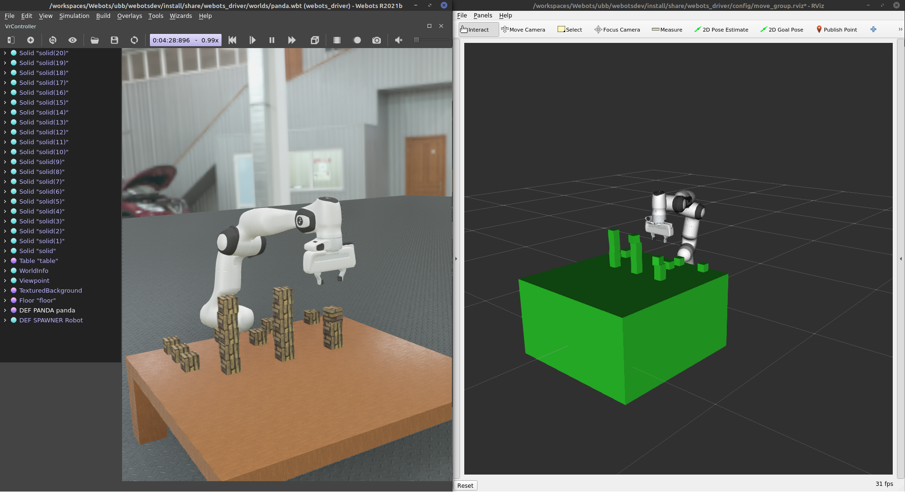Reload the world with refresh icon

tap(134, 41)
